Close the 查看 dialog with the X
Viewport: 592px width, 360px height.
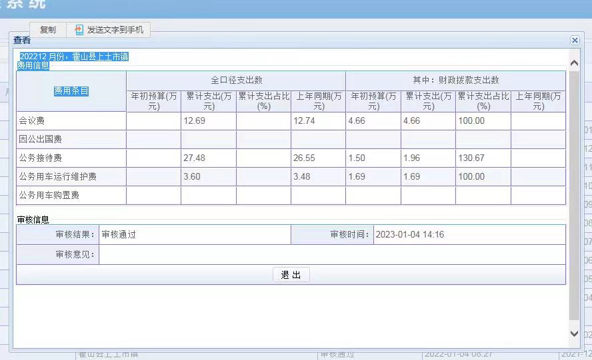tap(575, 41)
